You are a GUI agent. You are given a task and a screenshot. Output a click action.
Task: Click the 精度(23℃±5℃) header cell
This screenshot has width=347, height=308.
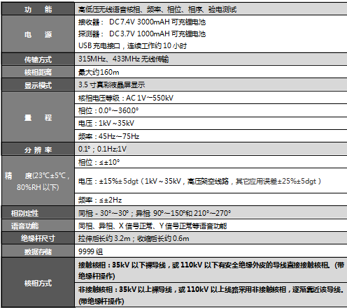pyautogui.click(x=38, y=181)
